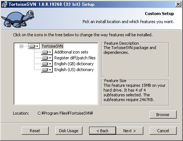Image resolution: width=183 pixels, height=141 pixels.
Task: Click the Disk Usage button
Action: tap(69, 131)
